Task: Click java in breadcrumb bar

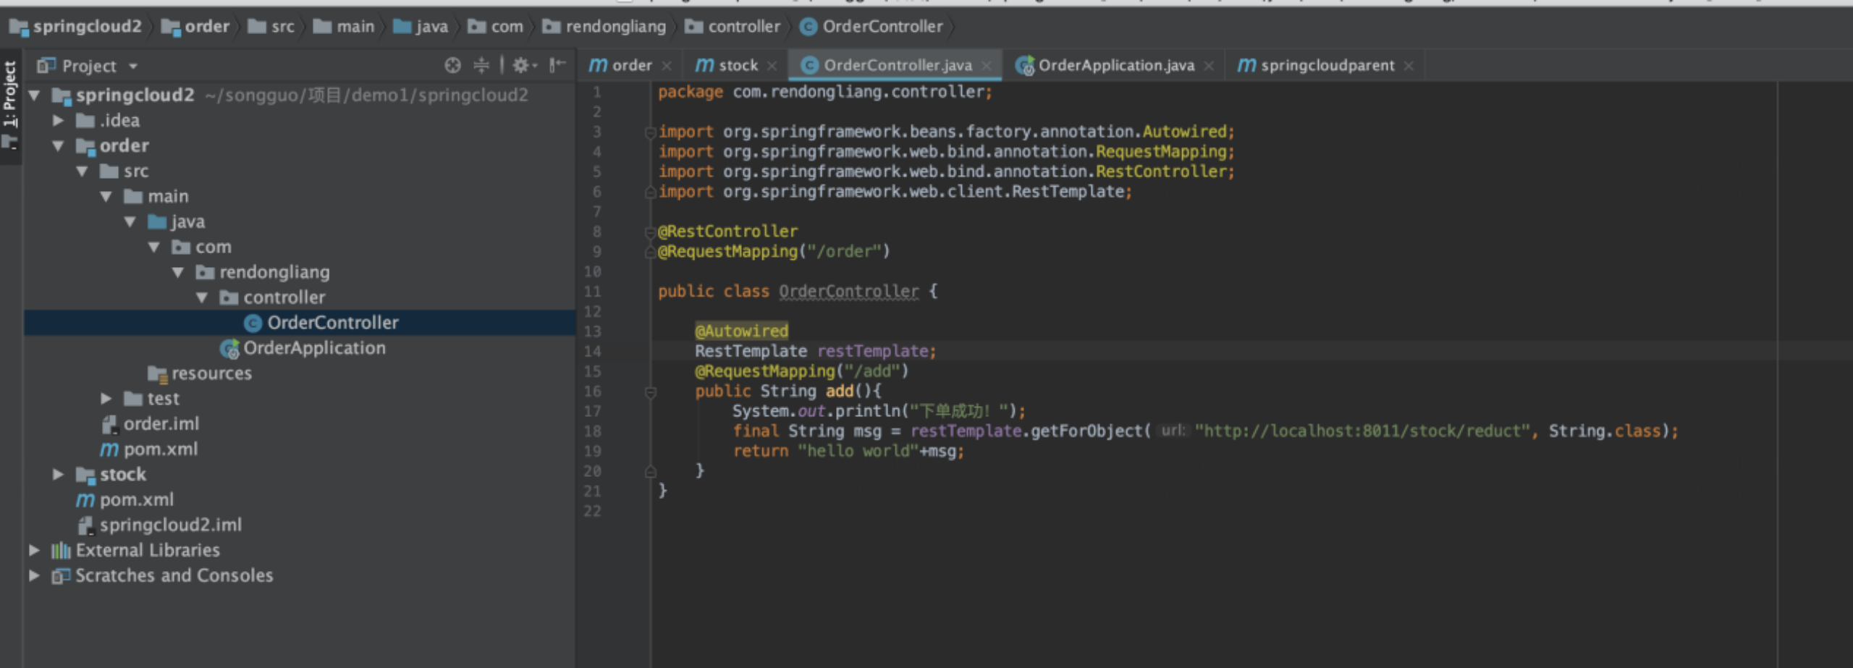Action: click(421, 27)
